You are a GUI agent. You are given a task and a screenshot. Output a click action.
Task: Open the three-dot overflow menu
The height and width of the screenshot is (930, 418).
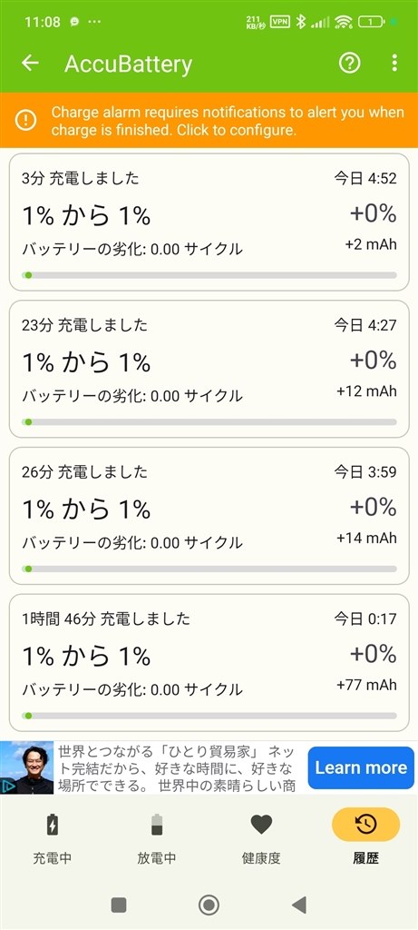click(x=394, y=63)
